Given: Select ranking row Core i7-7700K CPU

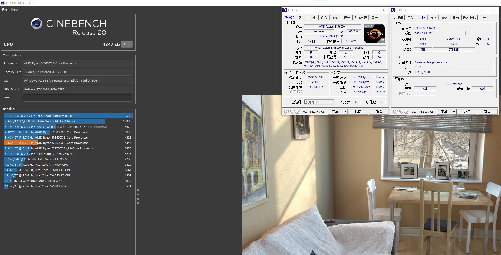Looking at the screenshot, I should 68,165.
